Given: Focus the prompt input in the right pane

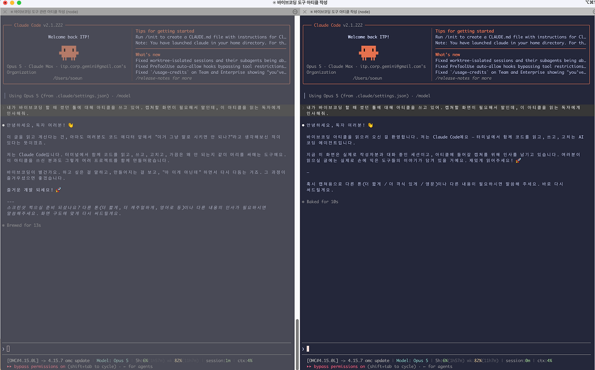Looking at the screenshot, I should point(447,349).
